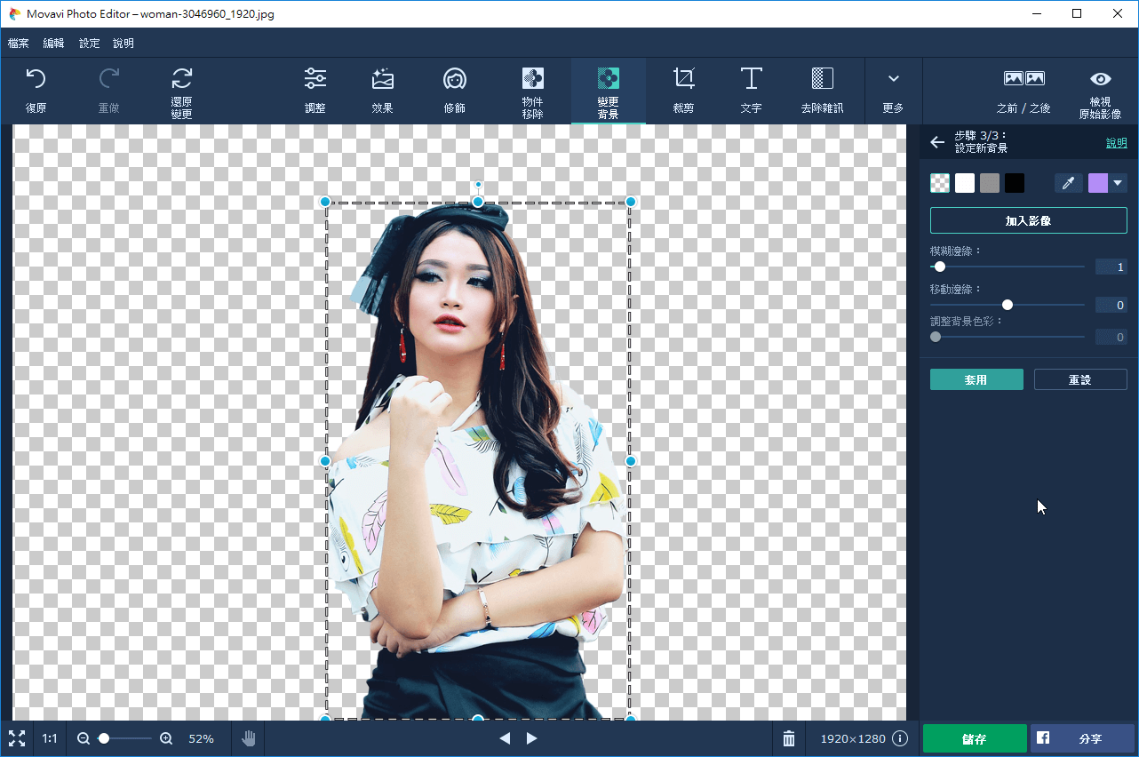Click the 加入影像 add image button
The height and width of the screenshot is (757, 1139).
[1028, 220]
